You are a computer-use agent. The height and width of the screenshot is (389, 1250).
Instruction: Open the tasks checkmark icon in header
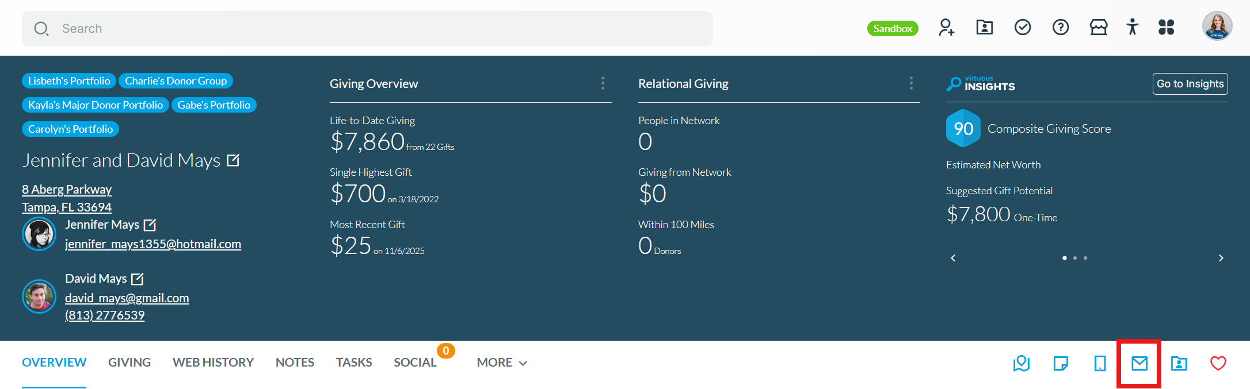click(1023, 28)
